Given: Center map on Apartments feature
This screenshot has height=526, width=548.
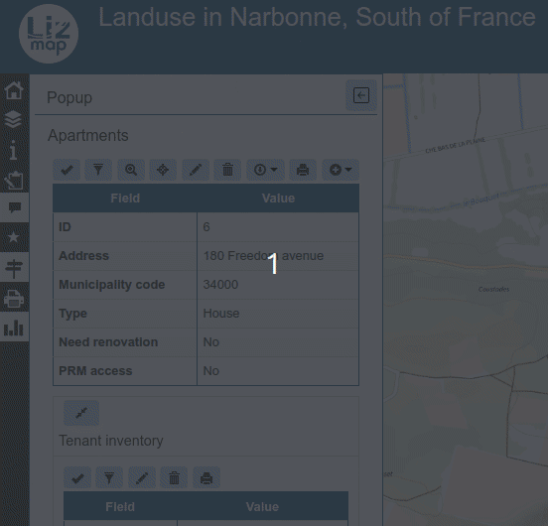Looking at the screenshot, I should 163,170.
